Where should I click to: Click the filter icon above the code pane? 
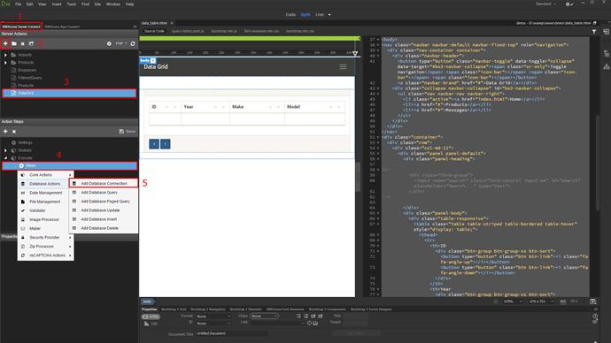594,32
